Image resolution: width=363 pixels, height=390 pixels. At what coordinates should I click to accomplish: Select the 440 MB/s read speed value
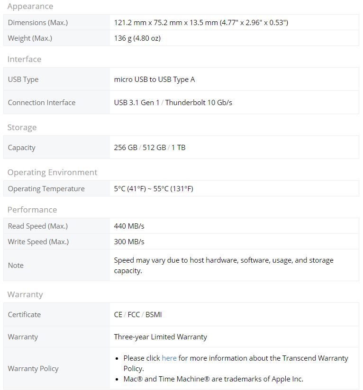pos(129,226)
